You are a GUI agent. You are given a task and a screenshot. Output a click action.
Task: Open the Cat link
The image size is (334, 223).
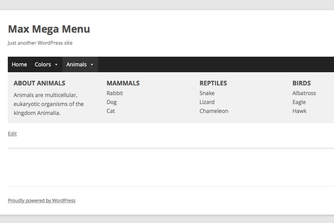110,111
